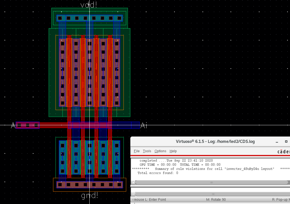Click left arrow of lower command scrollbar
290x204 pixels.
133,194
